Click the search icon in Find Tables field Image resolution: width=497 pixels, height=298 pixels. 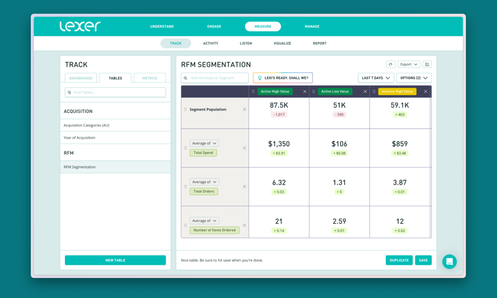(69, 92)
